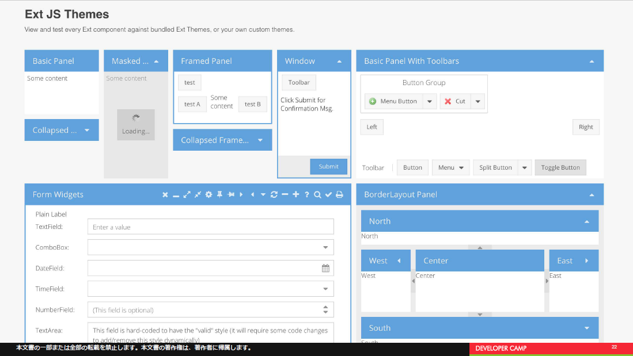Open the Menu Button dropdown arrow
This screenshot has height=356, width=633.
pyautogui.click(x=430, y=101)
